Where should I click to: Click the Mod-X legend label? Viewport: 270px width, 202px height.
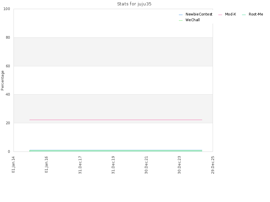(231, 14)
